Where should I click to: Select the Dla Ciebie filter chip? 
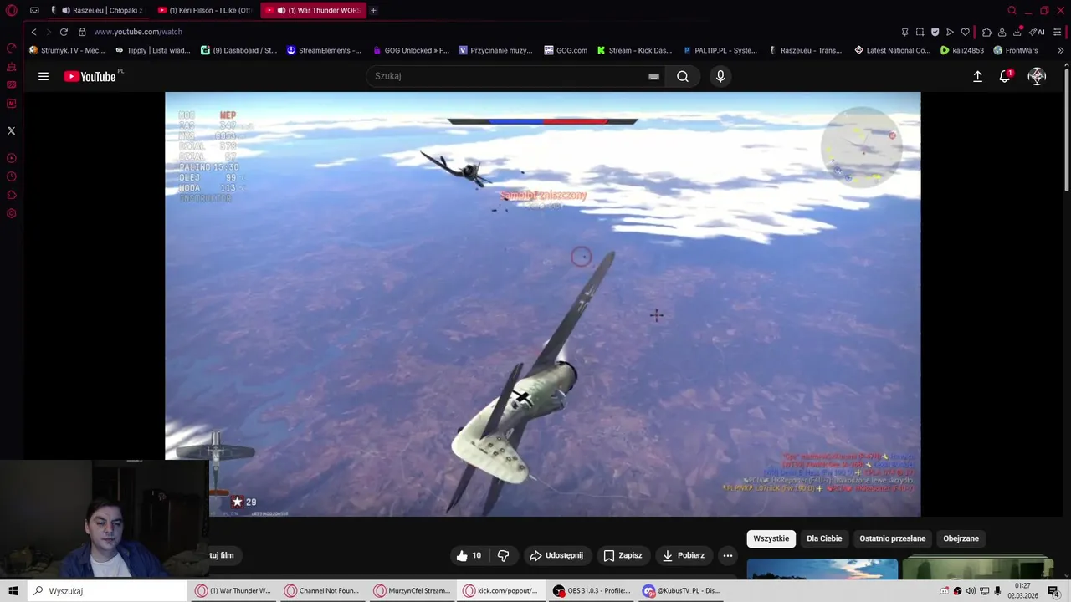(824, 538)
